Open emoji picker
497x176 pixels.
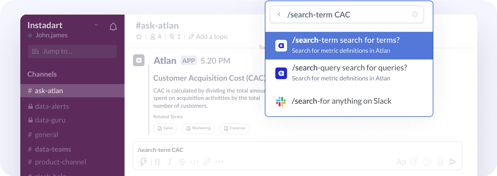click(x=427, y=162)
